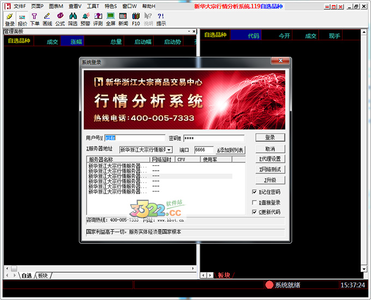This screenshot has width=371, height=300.
Task: Select the 下单 order toolbar icon
Action: 34,19
